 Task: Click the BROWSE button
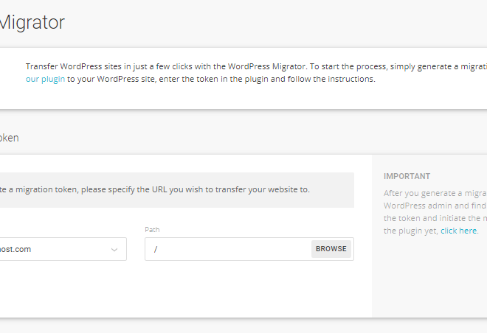tap(331, 249)
